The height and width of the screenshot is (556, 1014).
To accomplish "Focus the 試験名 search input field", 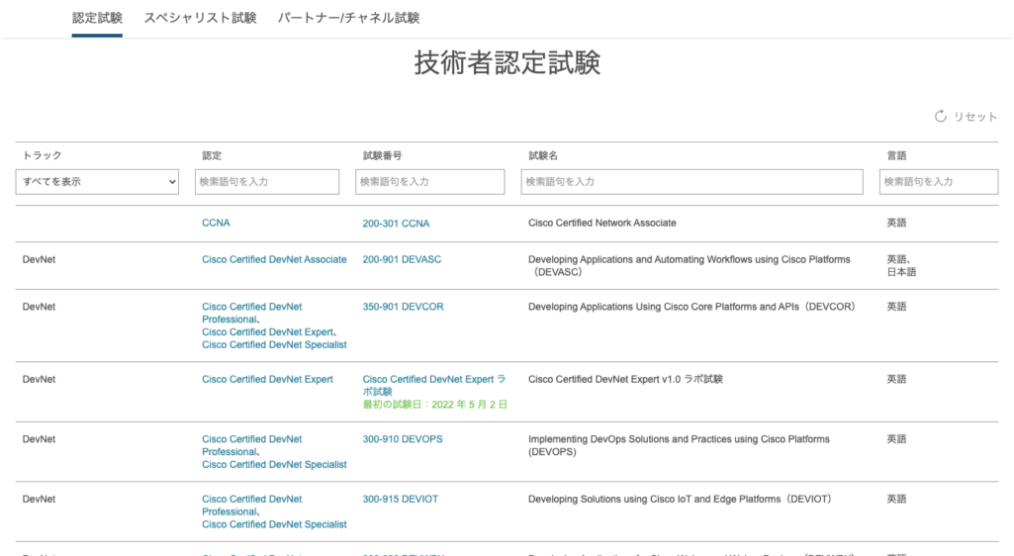I will click(691, 182).
